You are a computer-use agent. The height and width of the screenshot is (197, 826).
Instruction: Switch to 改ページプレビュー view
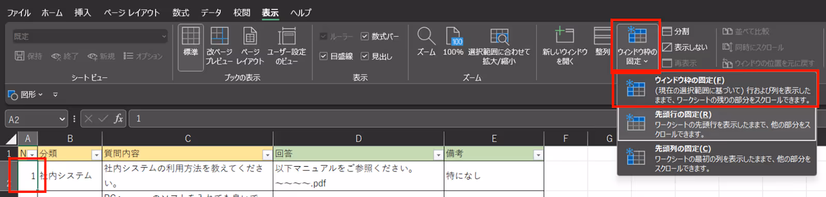pos(219,46)
